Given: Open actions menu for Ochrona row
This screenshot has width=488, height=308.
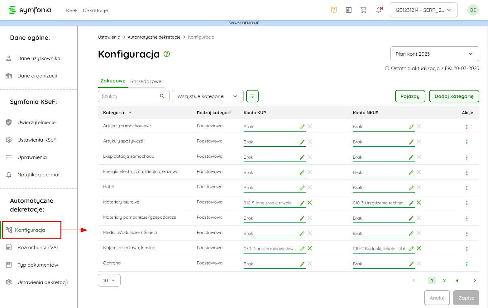Looking at the screenshot, I should click(467, 264).
